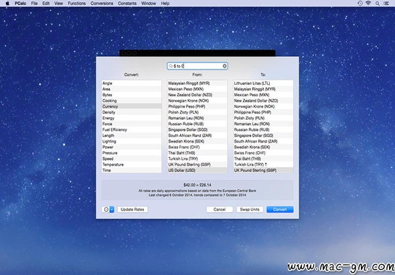Click the Wi-Fi status icon

(x=368, y=3)
